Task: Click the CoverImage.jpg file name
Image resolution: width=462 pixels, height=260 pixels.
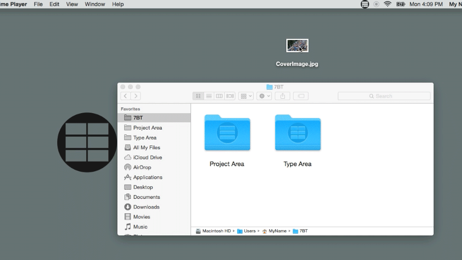Action: (297, 64)
